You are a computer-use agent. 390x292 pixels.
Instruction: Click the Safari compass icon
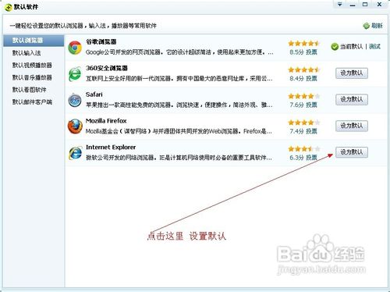(x=75, y=100)
